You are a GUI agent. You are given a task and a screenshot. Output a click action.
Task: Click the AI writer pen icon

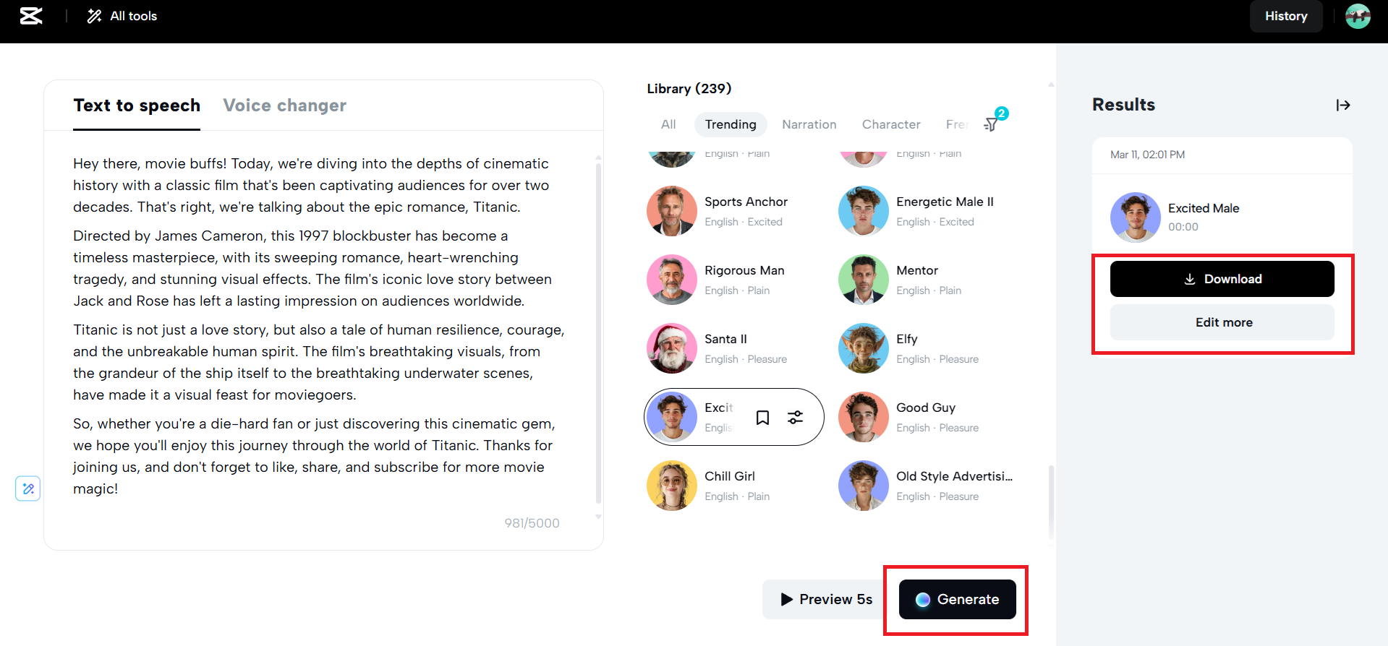click(28, 488)
